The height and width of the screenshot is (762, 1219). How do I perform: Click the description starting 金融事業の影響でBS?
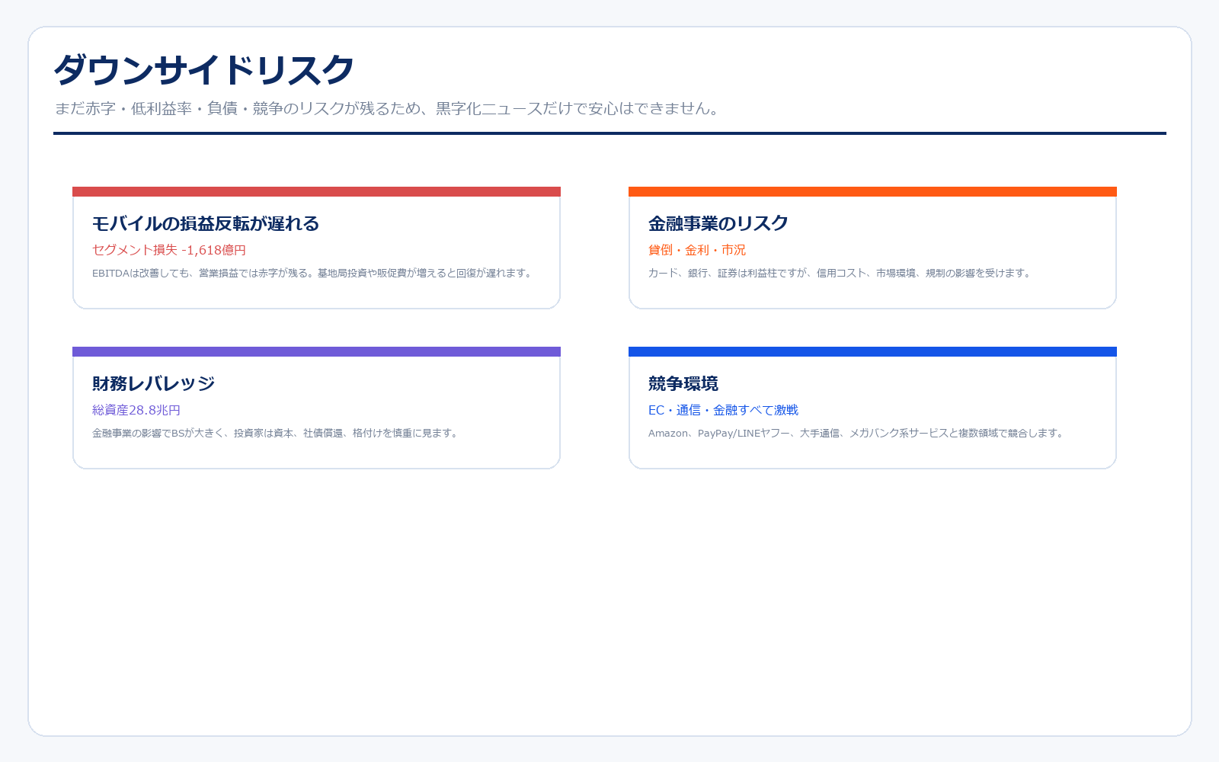(277, 433)
